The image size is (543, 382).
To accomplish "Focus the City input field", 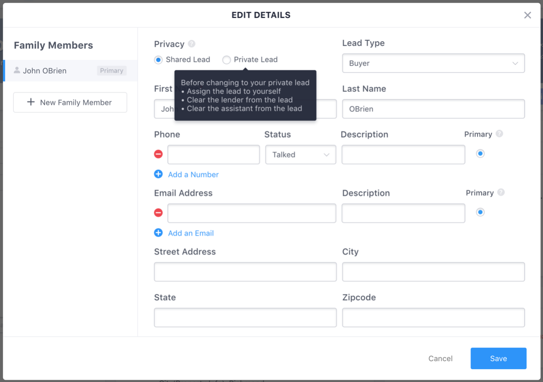I will point(433,272).
